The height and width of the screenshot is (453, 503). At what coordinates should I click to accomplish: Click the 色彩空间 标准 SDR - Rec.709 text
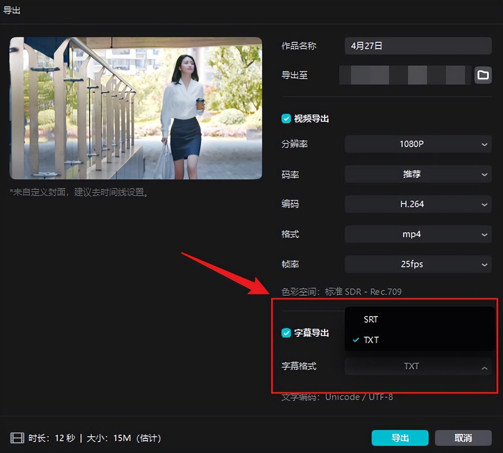click(341, 292)
